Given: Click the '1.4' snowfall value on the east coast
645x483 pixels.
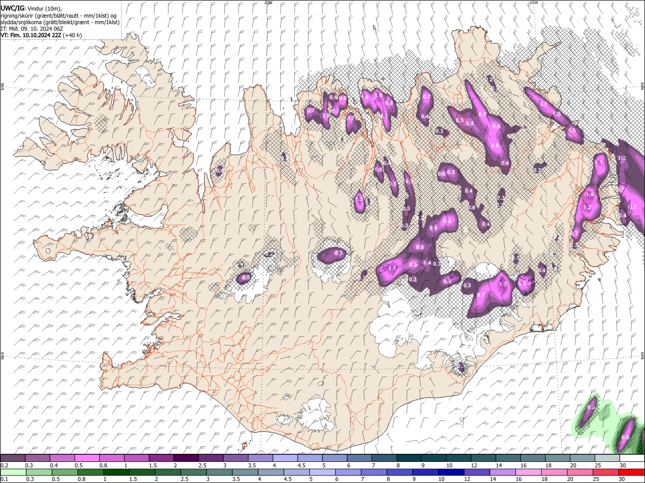Looking at the screenshot, I should [590, 194].
